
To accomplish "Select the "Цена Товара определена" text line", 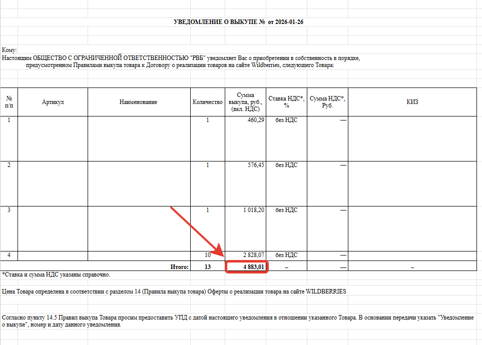I will coord(174,291).
